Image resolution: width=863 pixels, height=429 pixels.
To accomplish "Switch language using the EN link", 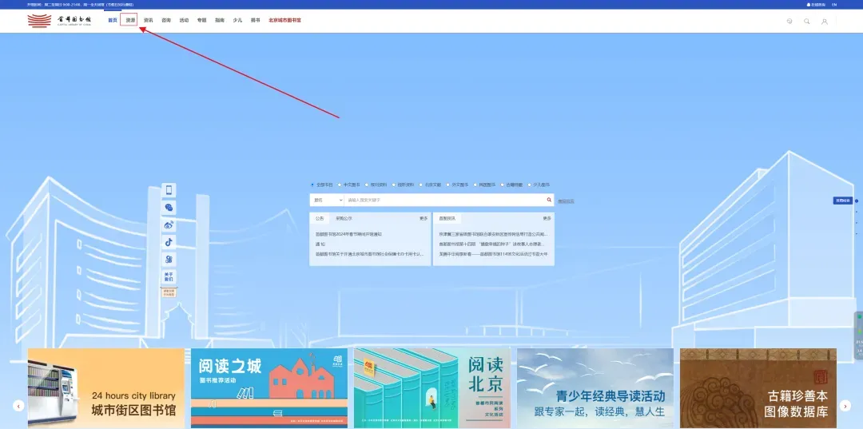I will pyautogui.click(x=834, y=4).
